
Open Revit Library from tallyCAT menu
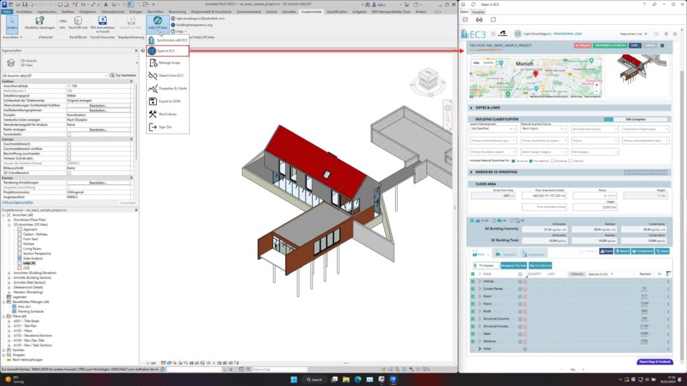coord(168,114)
